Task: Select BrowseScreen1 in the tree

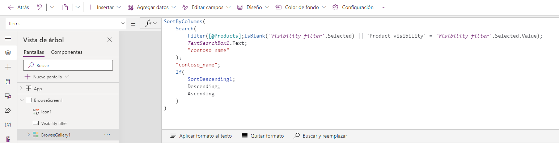Action: pos(48,100)
